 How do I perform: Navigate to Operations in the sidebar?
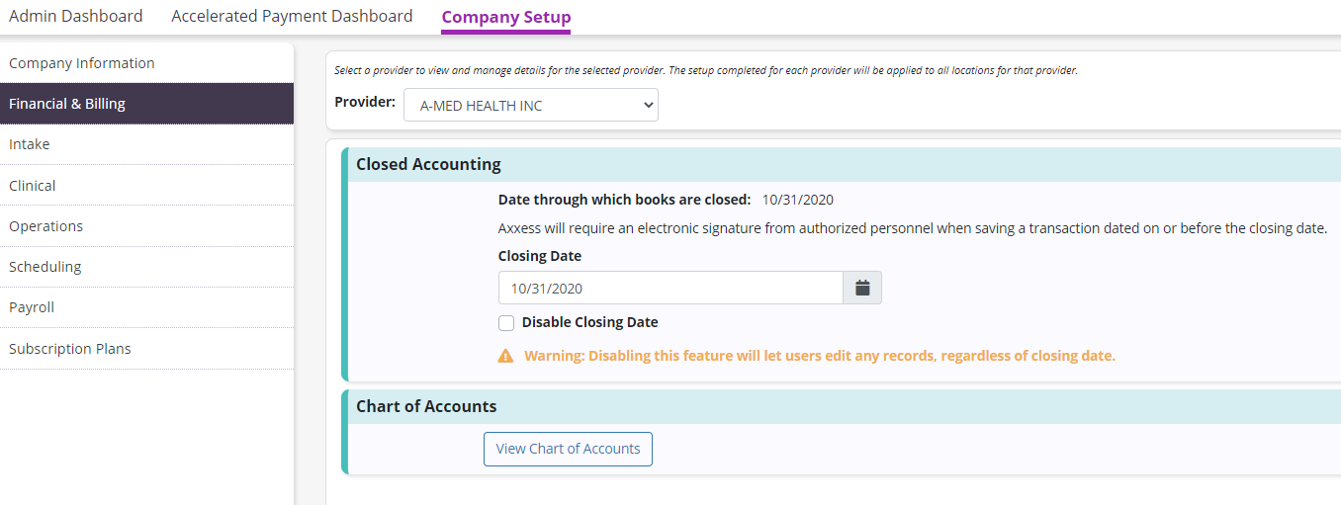[x=46, y=226]
